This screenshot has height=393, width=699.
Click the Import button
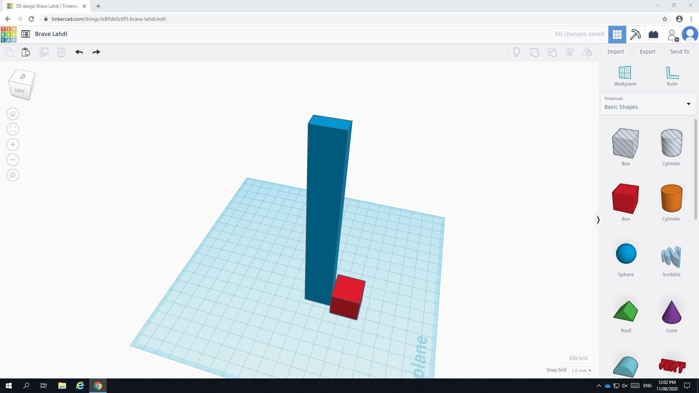click(x=615, y=52)
